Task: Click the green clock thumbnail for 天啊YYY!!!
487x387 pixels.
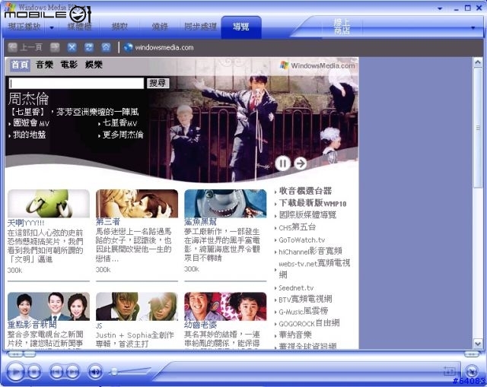Action: coord(49,204)
